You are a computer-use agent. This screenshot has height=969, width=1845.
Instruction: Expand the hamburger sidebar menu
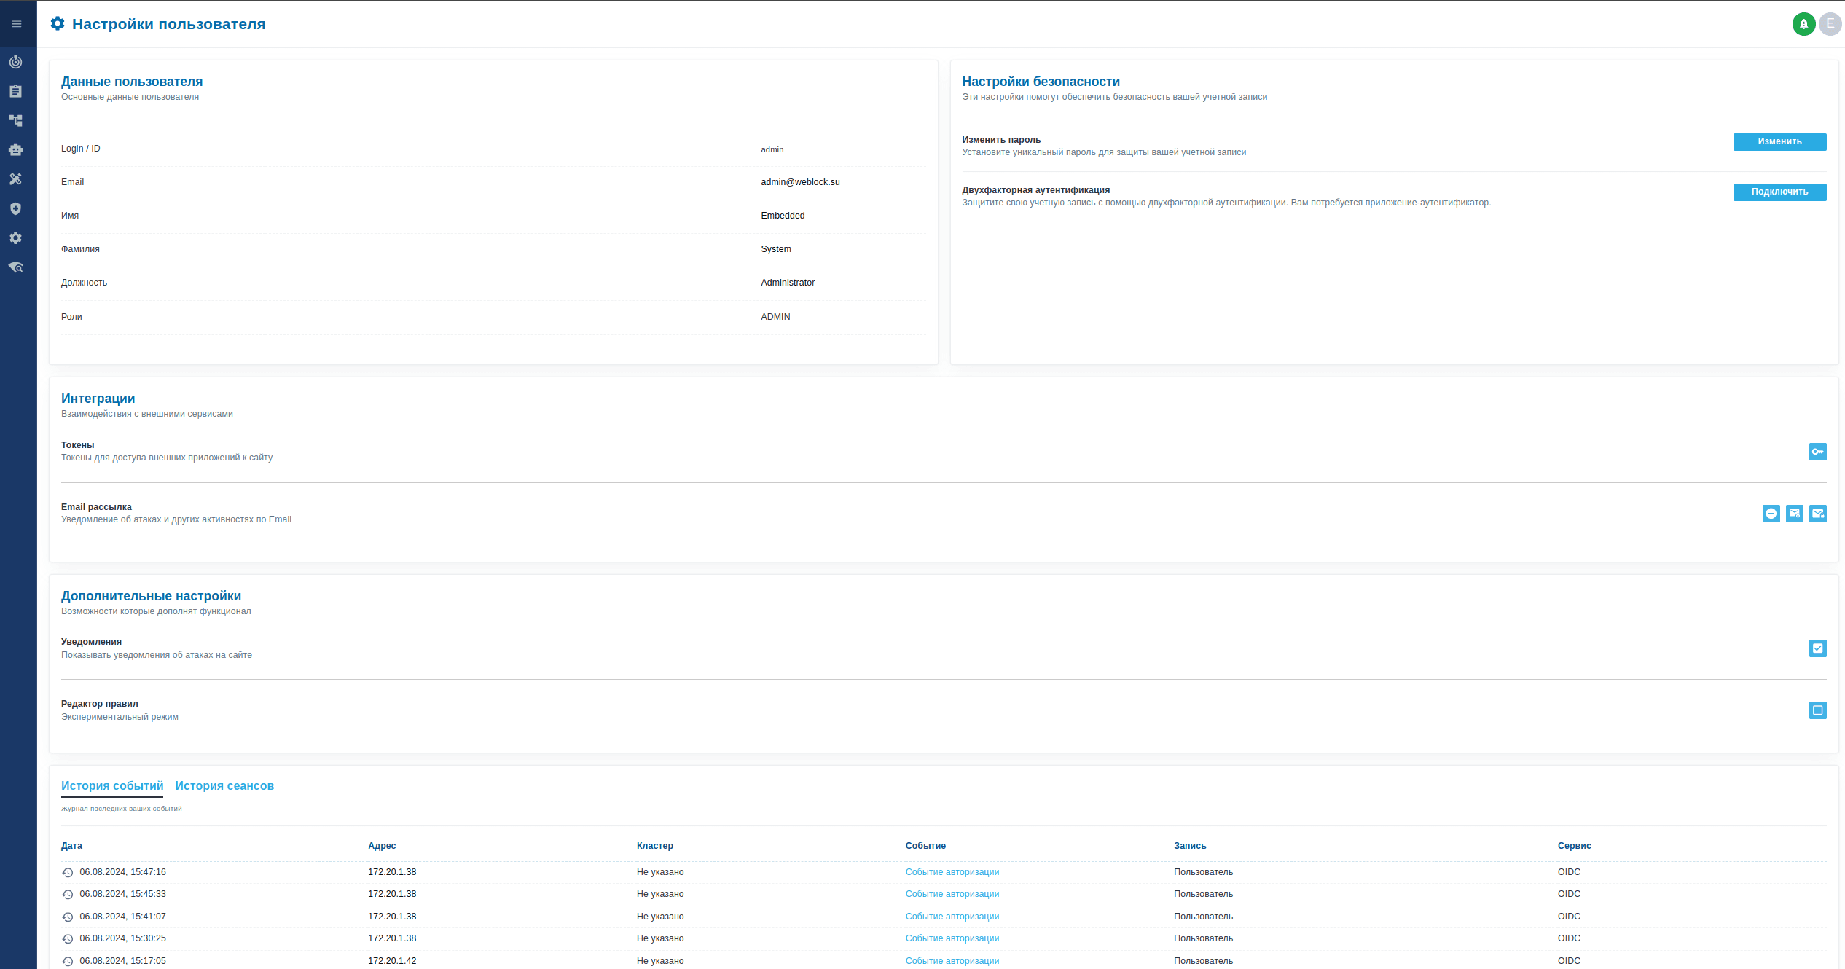point(16,24)
